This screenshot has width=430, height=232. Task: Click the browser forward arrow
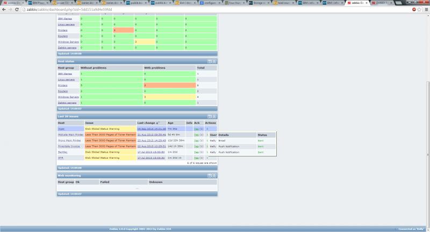tap(10, 9)
